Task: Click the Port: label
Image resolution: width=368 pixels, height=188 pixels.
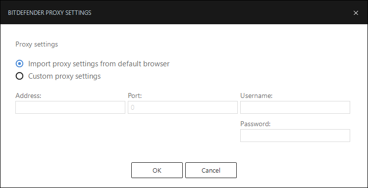Action: point(135,95)
